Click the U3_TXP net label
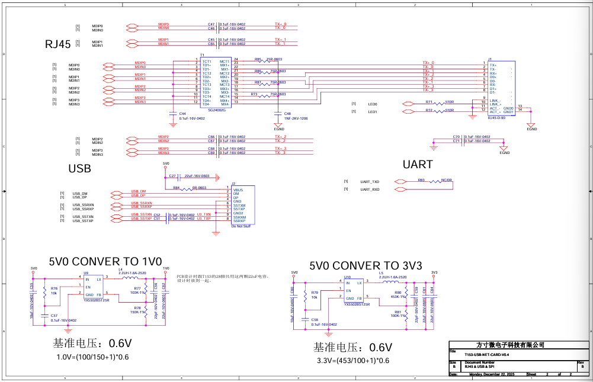This screenshot has height=382, width=593. (204, 219)
